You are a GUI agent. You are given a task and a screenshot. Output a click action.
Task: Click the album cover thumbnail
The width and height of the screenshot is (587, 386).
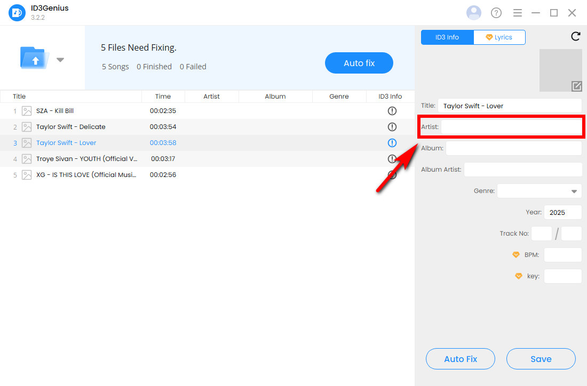click(x=560, y=70)
